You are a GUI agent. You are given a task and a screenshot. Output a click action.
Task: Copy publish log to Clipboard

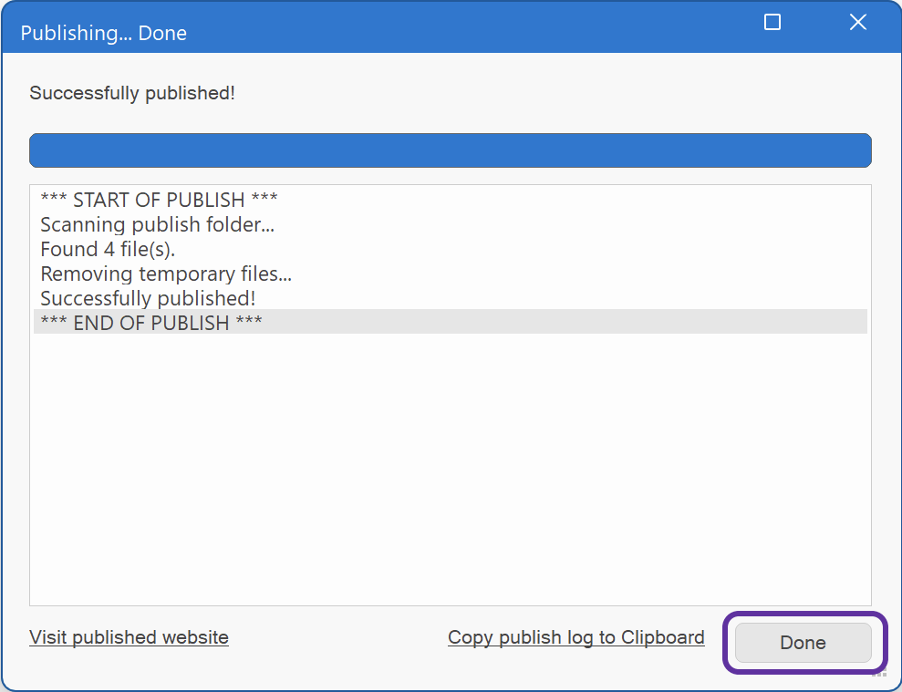tap(575, 637)
